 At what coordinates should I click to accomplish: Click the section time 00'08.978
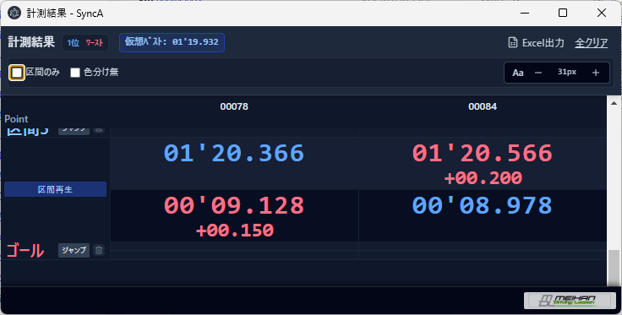(483, 206)
